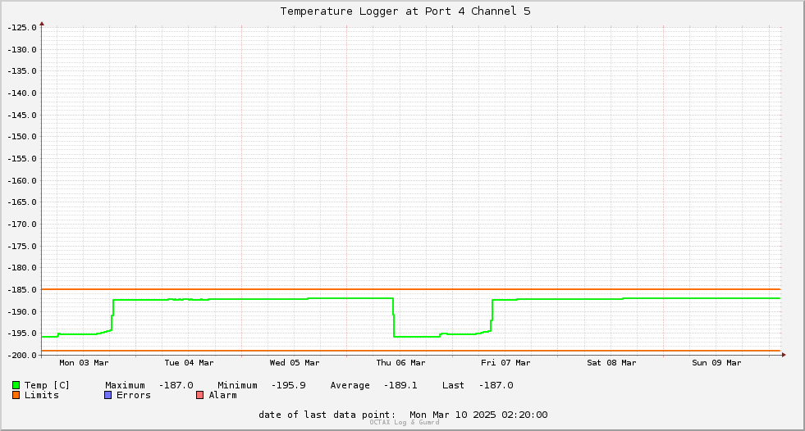Screen dimensions: 805x431
Task: Click the -185.0 y-axis label
Action: tap(22, 289)
